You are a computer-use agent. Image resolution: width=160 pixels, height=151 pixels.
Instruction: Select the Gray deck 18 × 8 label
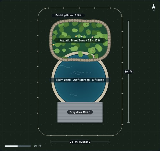coord(80,112)
